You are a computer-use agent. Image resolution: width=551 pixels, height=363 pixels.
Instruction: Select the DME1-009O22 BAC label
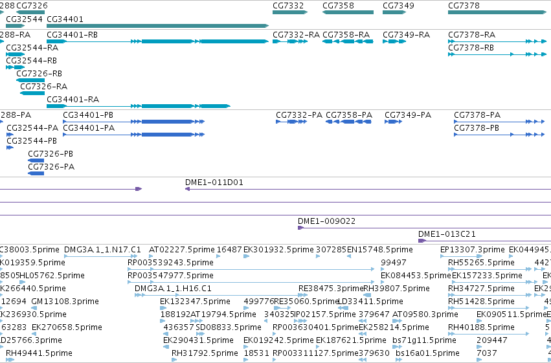[x=326, y=221]
